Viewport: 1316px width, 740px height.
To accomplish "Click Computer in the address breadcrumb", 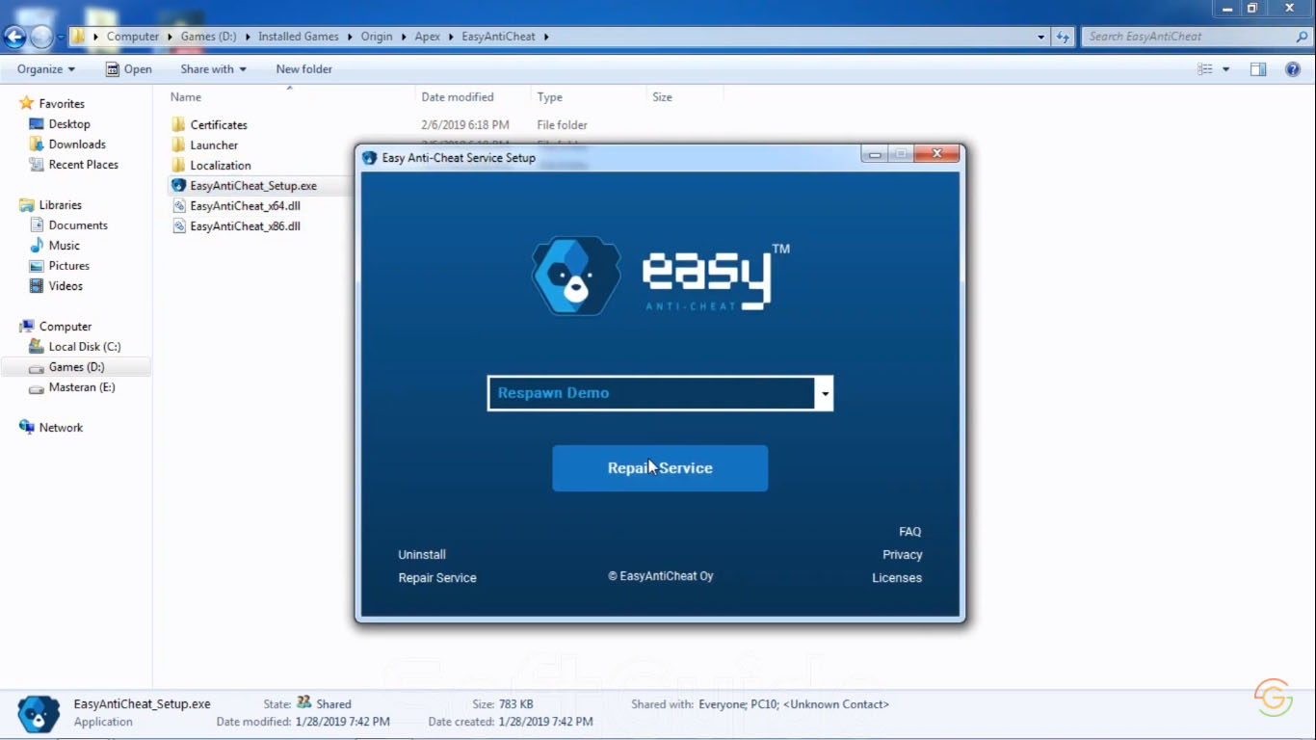I will 133,37.
